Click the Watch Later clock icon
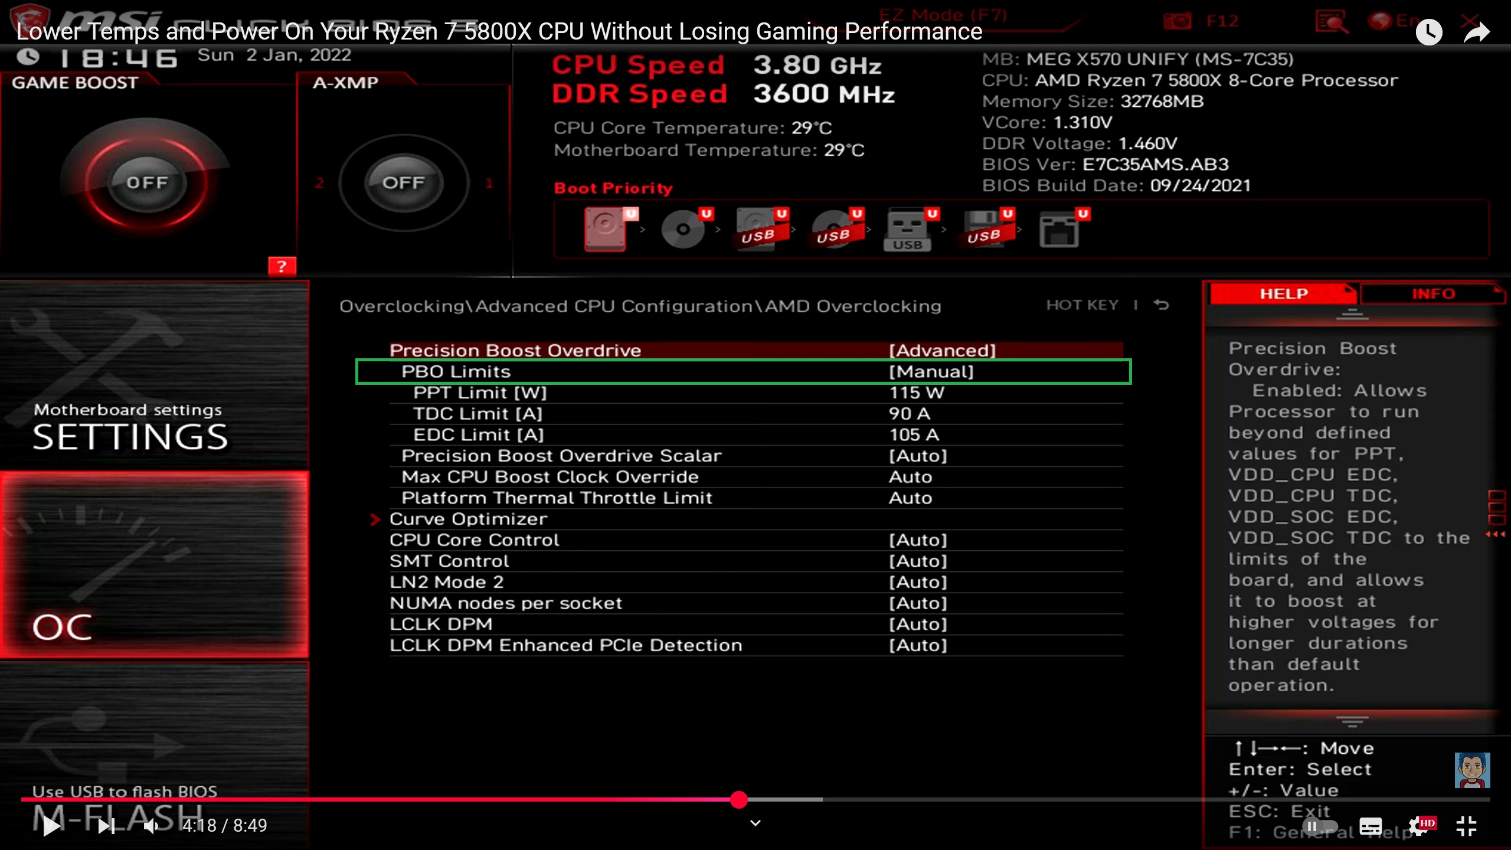This screenshot has width=1511, height=850. 1428,32
